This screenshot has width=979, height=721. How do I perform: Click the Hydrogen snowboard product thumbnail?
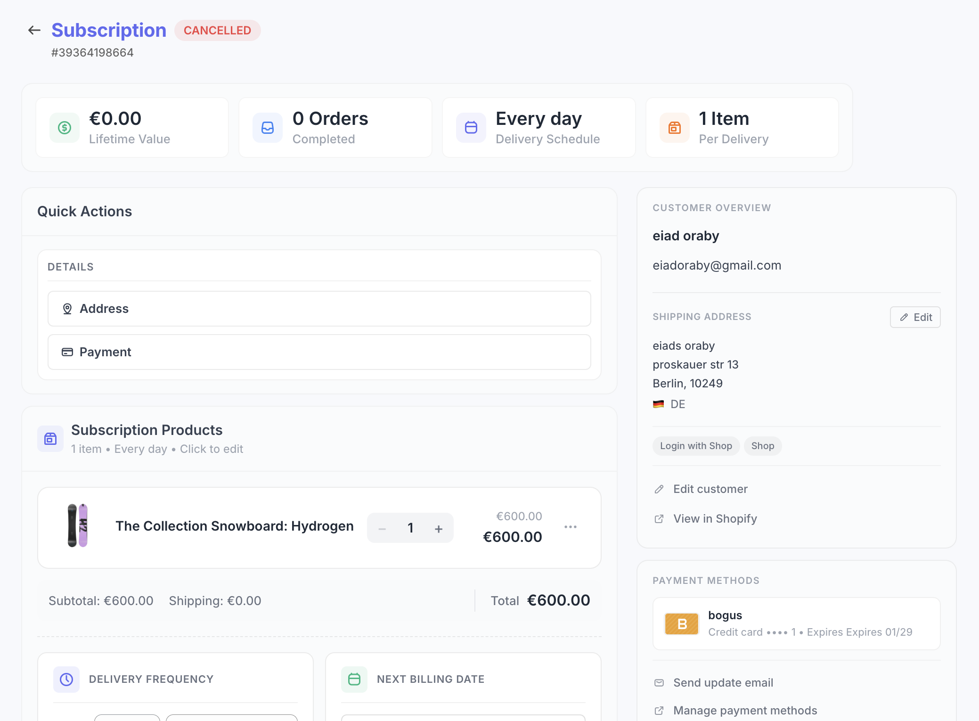tap(78, 525)
